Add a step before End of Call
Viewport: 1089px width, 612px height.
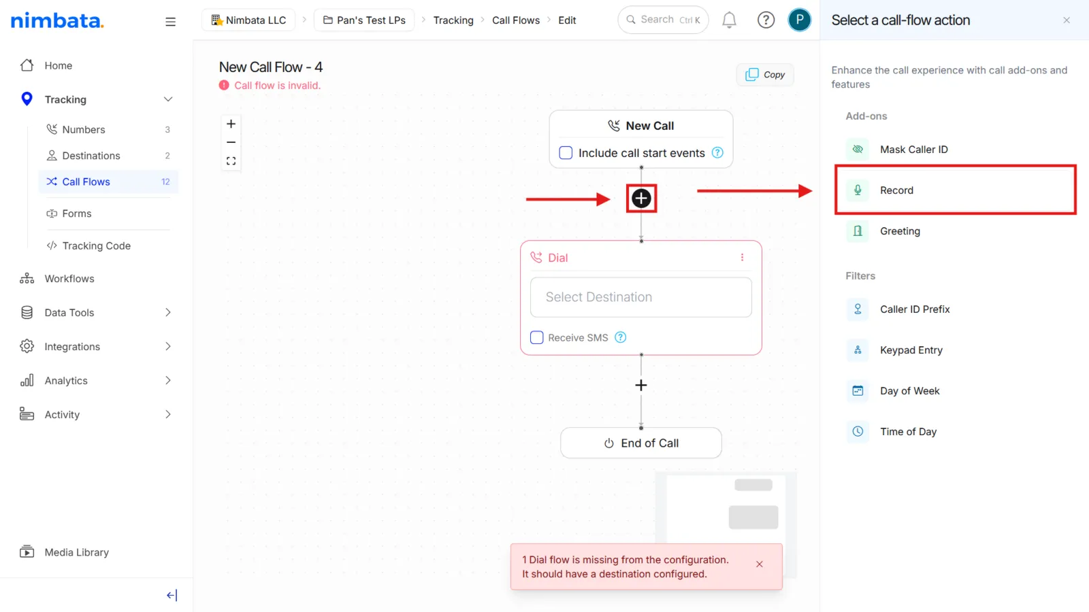pos(641,385)
